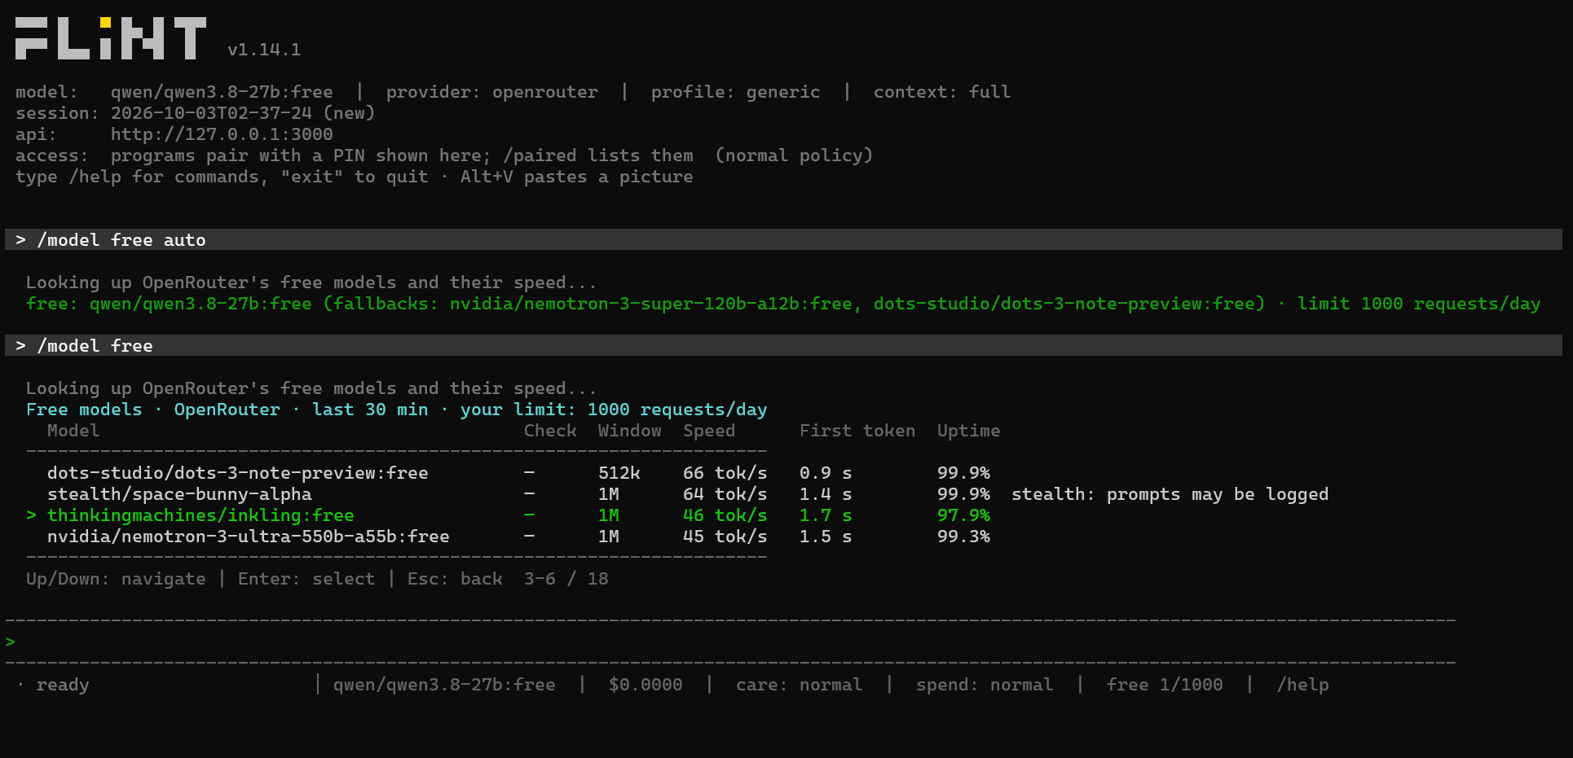Viewport: 1573px width, 758px height.
Task: Click the Up/Down: navigate hint
Action: [x=116, y=579]
